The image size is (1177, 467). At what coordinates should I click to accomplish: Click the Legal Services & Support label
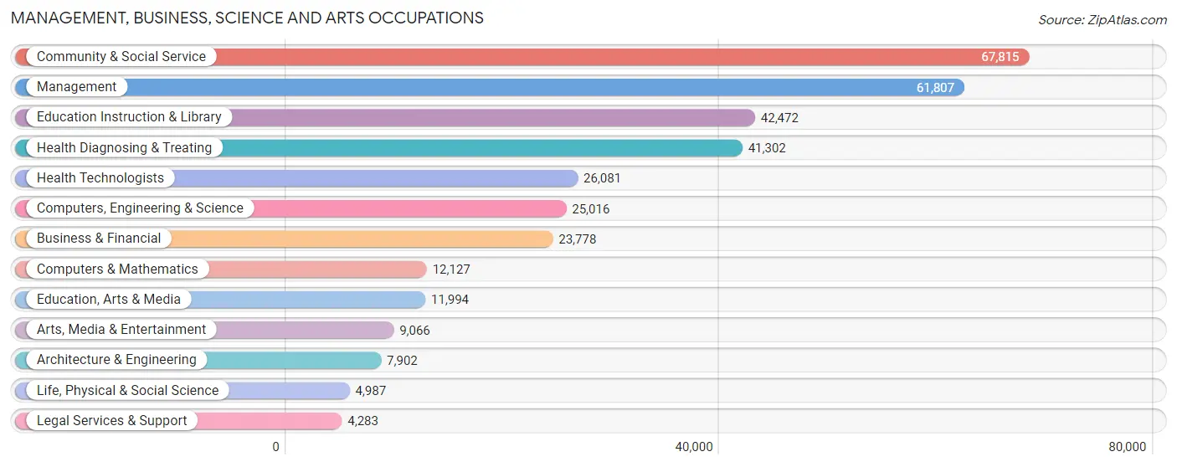[112, 420]
